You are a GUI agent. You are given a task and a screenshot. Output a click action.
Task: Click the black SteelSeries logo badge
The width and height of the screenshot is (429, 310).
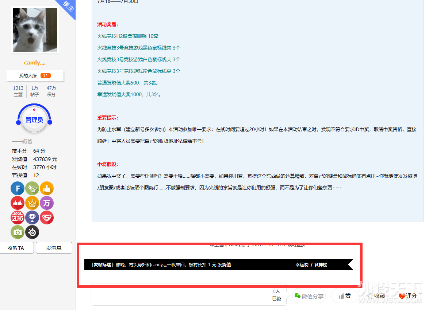[32, 232]
